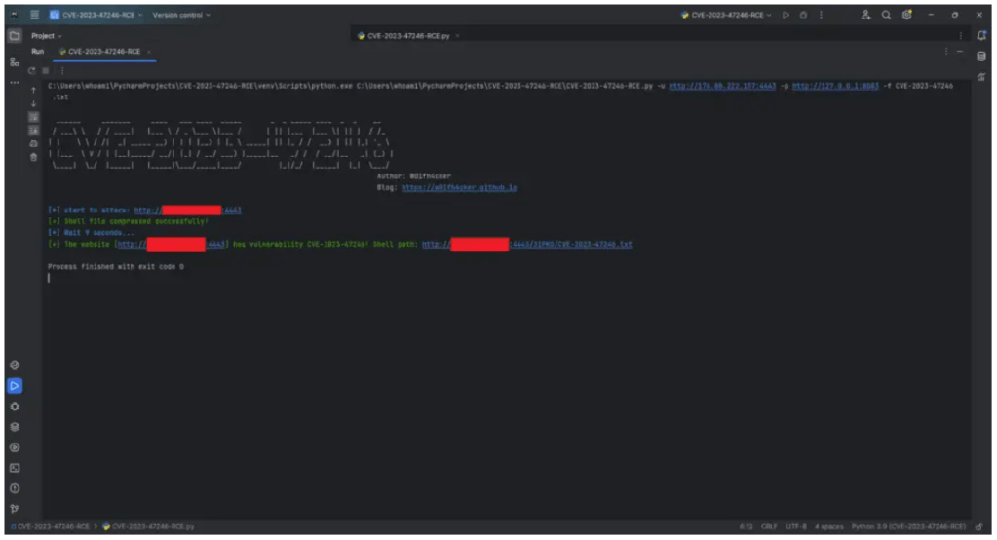Open Search Everywhere magnifier icon
997x540 pixels.
[886, 15]
